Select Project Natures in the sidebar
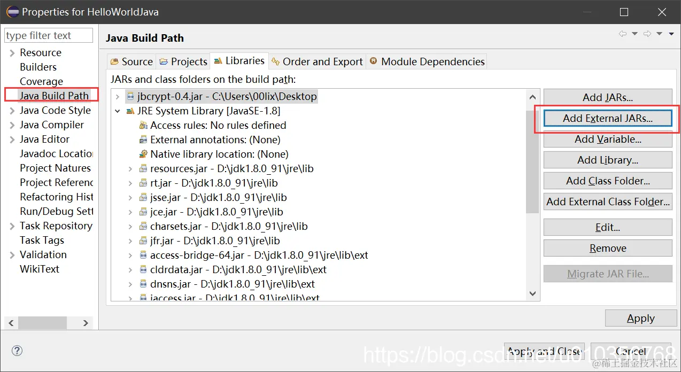This screenshot has height=372, width=681. pos(56,168)
